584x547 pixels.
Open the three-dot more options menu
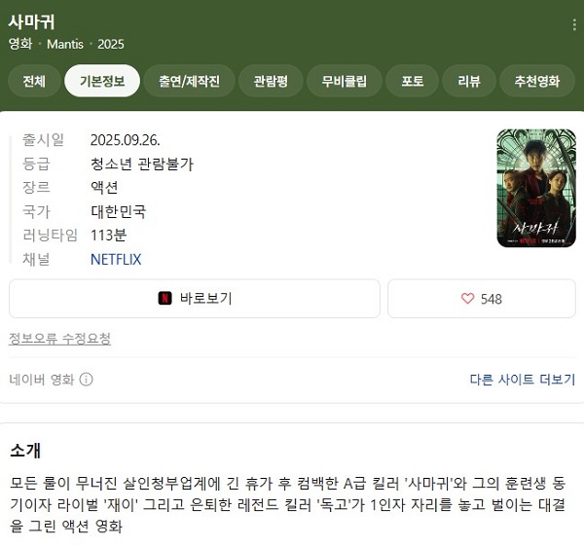point(574,25)
